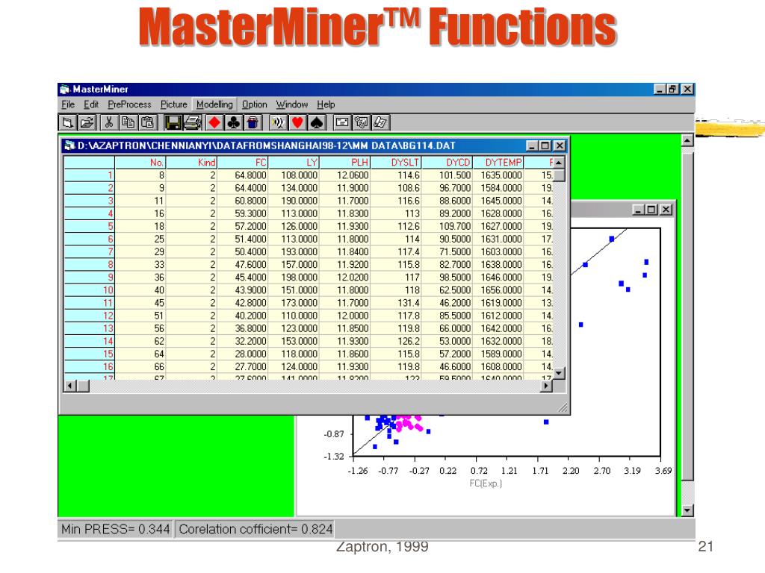Select row header 16 in data table
Viewport: 765px width, 573px height.
click(x=90, y=366)
